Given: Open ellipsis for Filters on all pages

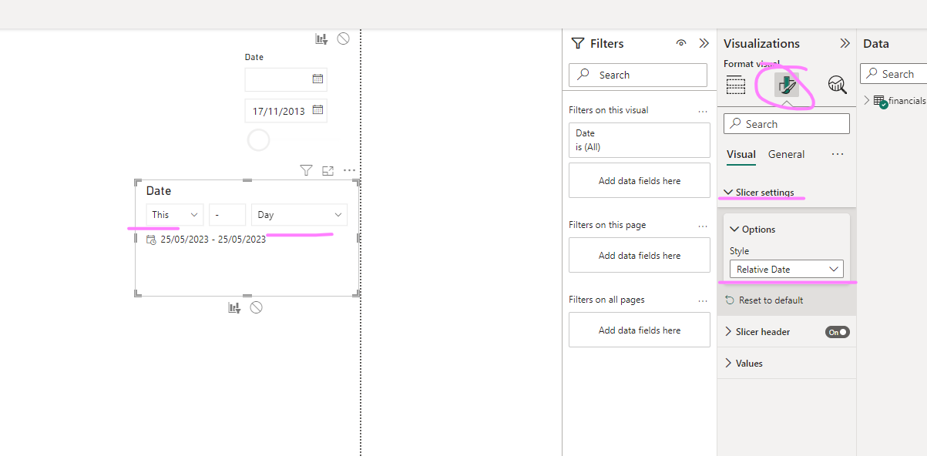Looking at the screenshot, I should [x=703, y=300].
